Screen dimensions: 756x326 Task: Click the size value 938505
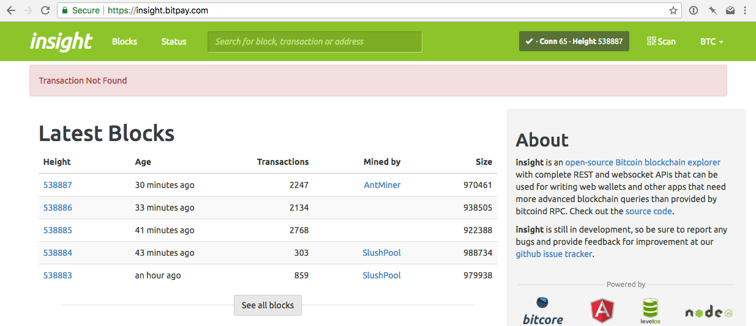(477, 208)
